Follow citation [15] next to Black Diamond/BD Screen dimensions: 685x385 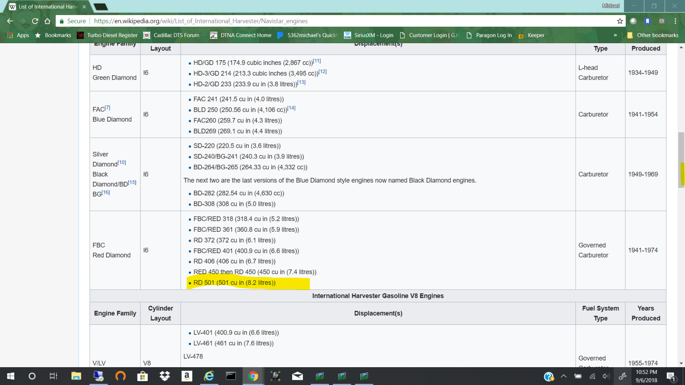coord(132,182)
